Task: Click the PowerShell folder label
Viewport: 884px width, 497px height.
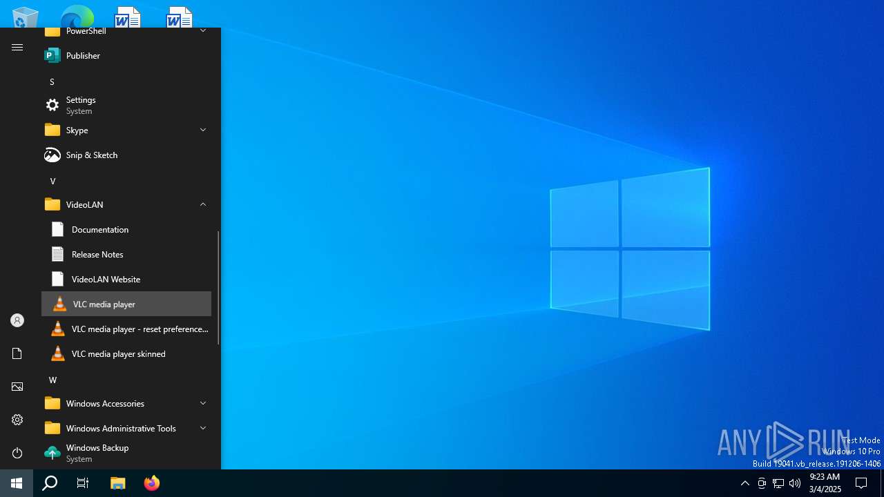Action: 86,31
